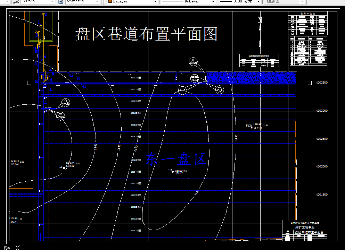
Task: Click the blue hatched mined-out area
Action: tap(252, 78)
